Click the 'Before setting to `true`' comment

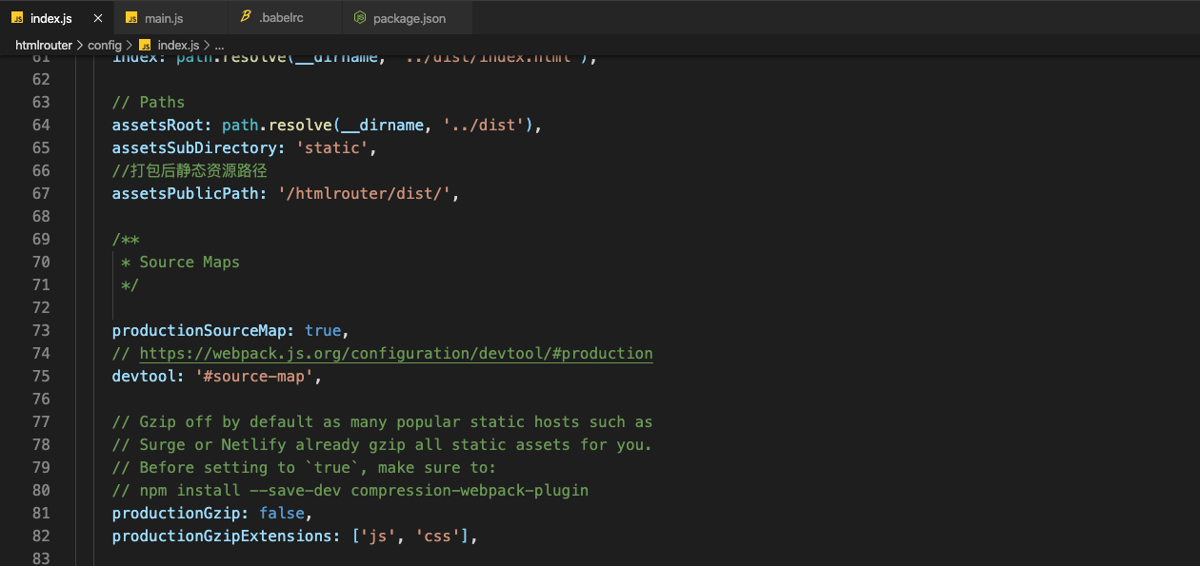[305, 467]
